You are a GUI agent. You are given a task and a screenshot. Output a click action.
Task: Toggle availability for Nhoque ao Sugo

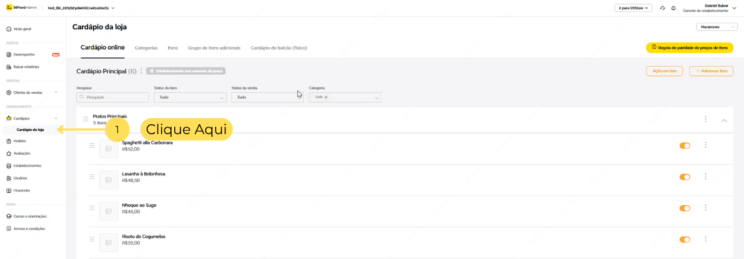685,209
